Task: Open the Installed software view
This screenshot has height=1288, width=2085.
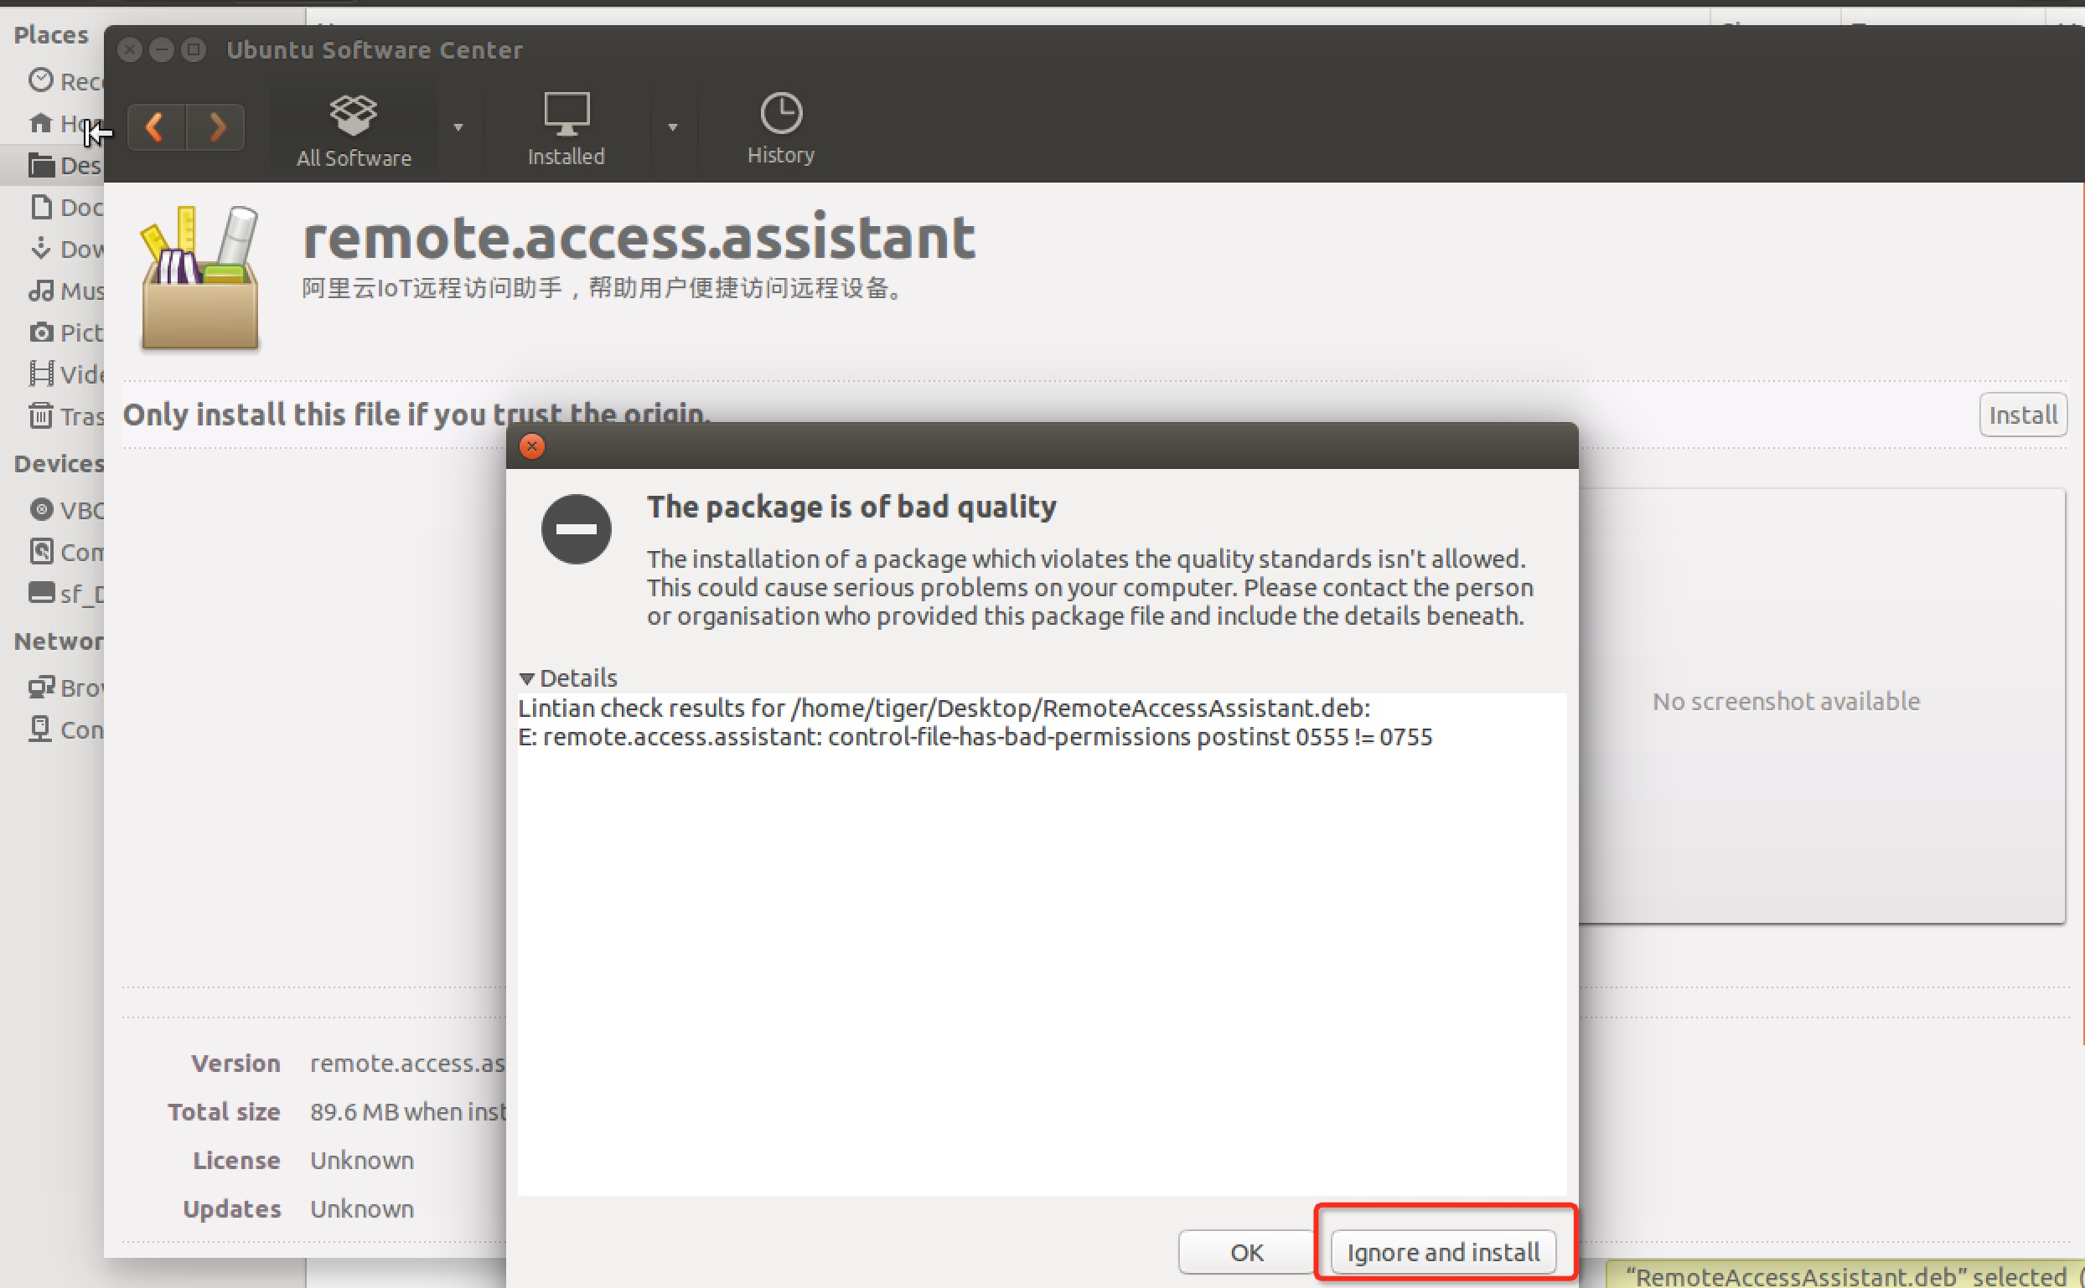Action: click(x=566, y=130)
